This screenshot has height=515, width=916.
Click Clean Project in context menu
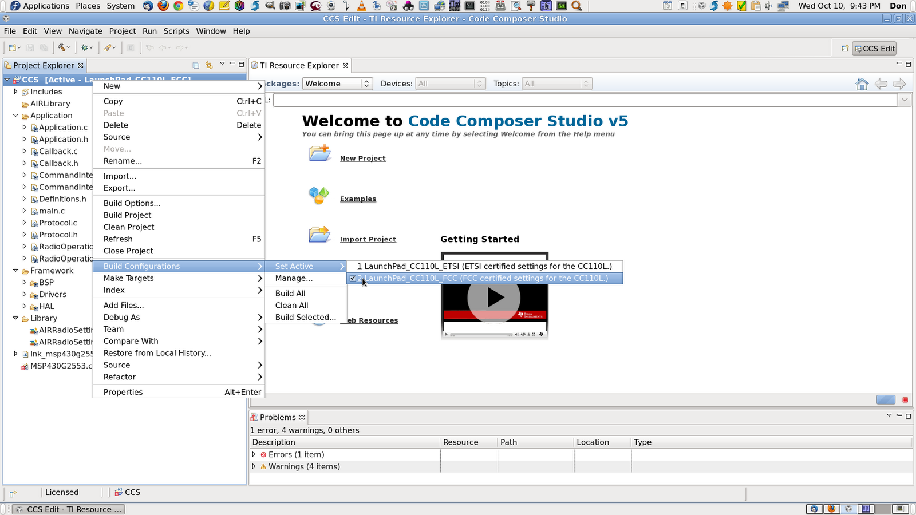(179, 227)
